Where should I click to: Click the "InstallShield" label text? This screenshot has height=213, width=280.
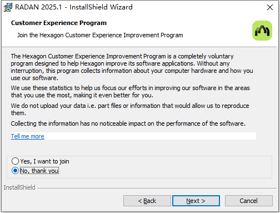19,187
